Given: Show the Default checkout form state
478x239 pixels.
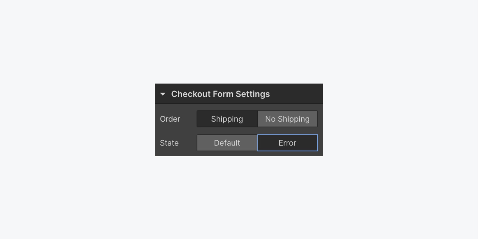Looking at the screenshot, I should pos(227,143).
